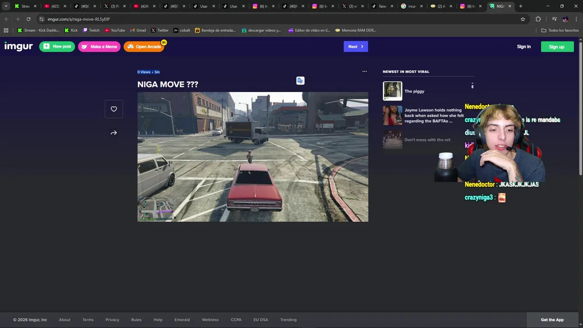Viewport: 583px width, 328px height.
Task: Go to the Next post
Action: tap(356, 46)
